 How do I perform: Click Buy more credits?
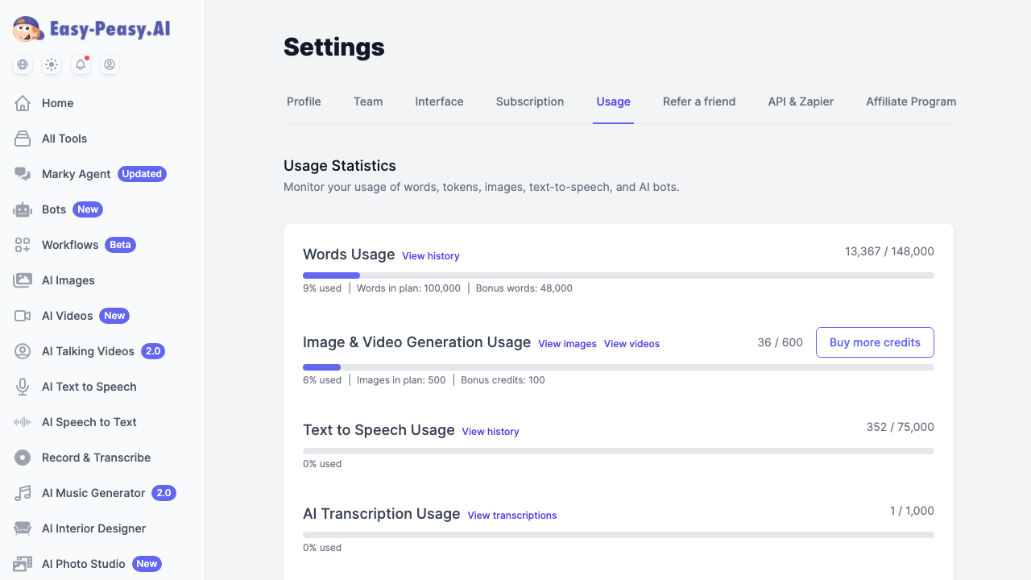click(875, 342)
